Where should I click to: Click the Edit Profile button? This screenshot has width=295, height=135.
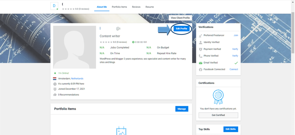pos(181,29)
